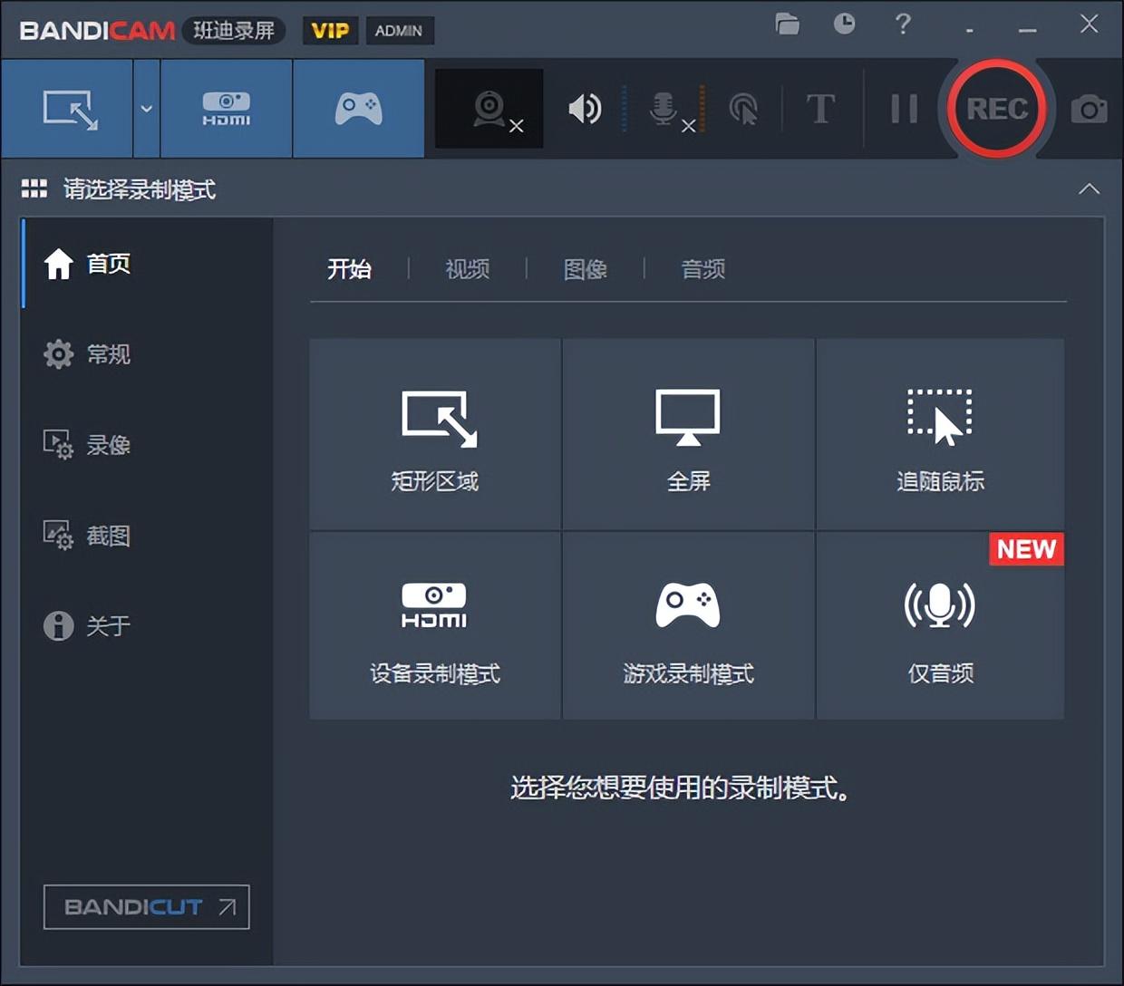Choose the 全屏 full screen recording mode
This screenshot has width=1124, height=986.
click(x=687, y=435)
